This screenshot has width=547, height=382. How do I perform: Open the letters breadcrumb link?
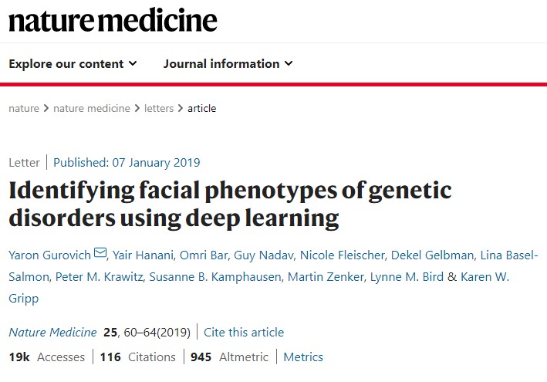159,109
